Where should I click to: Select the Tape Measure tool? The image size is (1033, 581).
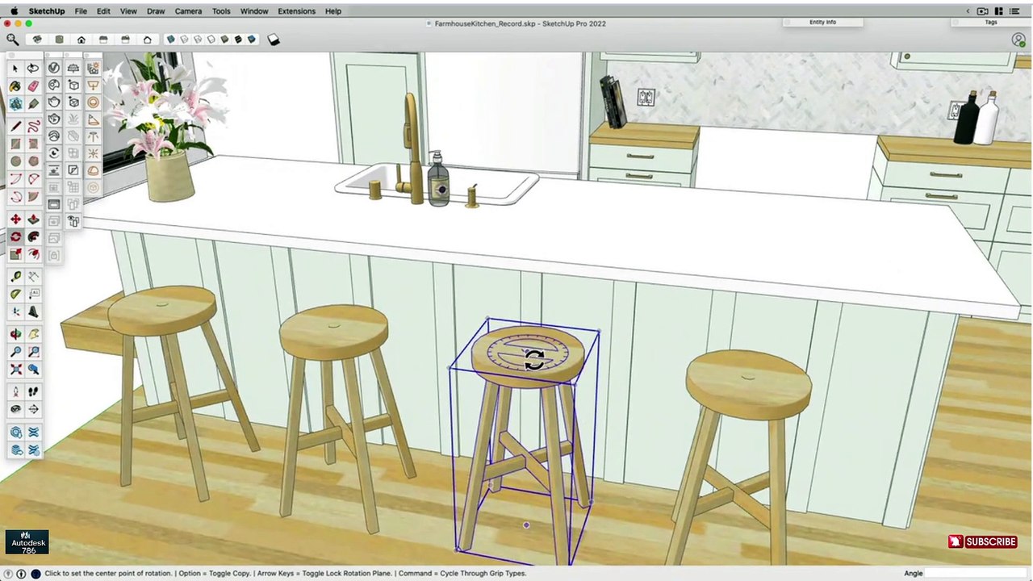click(x=15, y=277)
